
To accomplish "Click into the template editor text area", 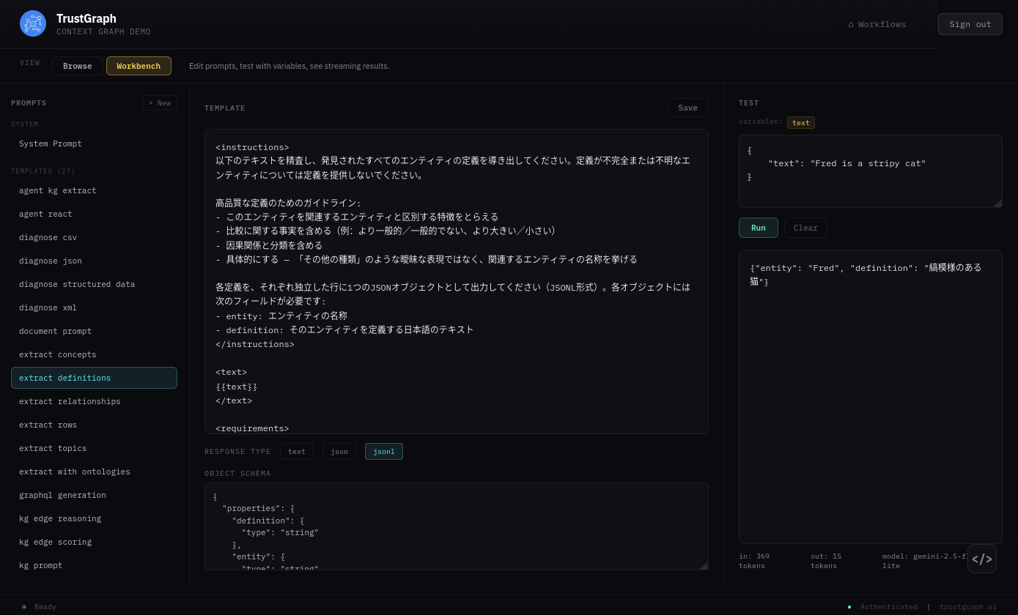I will point(456,281).
